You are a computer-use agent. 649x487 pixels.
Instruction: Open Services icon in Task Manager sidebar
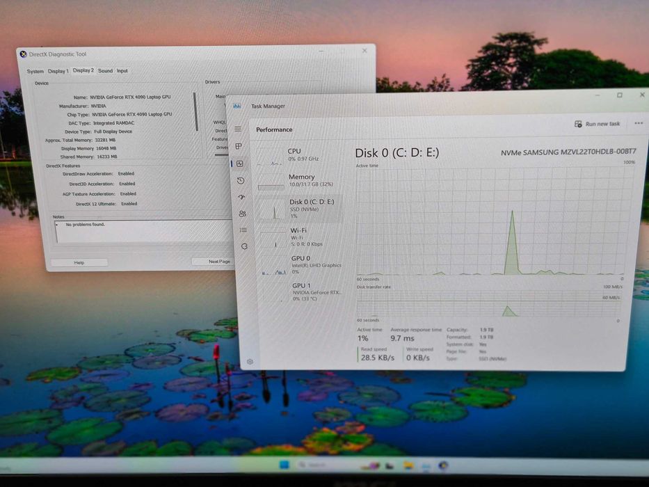point(244,246)
